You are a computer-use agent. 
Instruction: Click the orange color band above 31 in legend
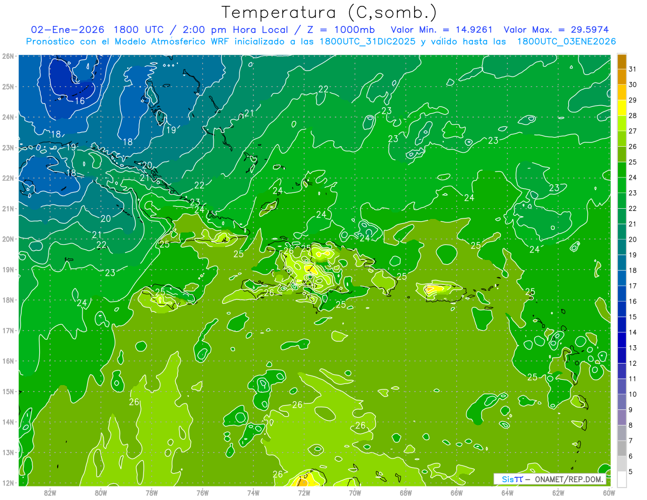click(622, 61)
